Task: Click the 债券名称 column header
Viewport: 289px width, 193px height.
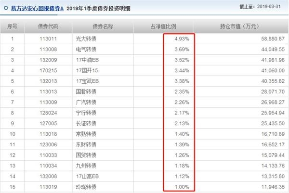Action: (103, 26)
